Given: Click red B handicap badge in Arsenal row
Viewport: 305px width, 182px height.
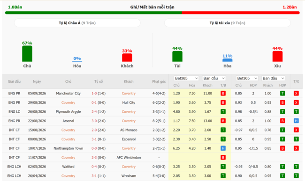Looking at the screenshot, I should pyautogui.click(x=282, y=121).
